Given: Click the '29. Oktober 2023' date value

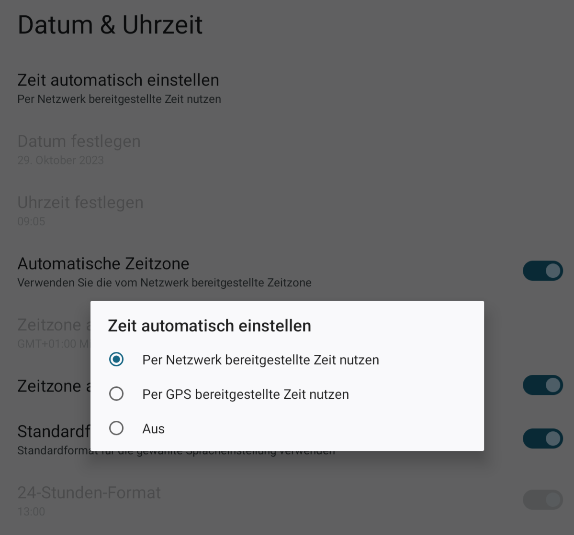Looking at the screenshot, I should pos(60,160).
